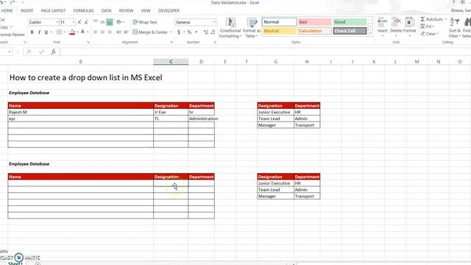471x265 pixels.
Task: Open the Format as Table menu
Action: click(252, 28)
